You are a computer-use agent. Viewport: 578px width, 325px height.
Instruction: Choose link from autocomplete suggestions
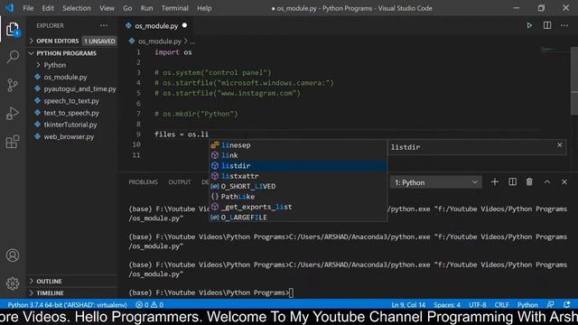pyautogui.click(x=298, y=155)
